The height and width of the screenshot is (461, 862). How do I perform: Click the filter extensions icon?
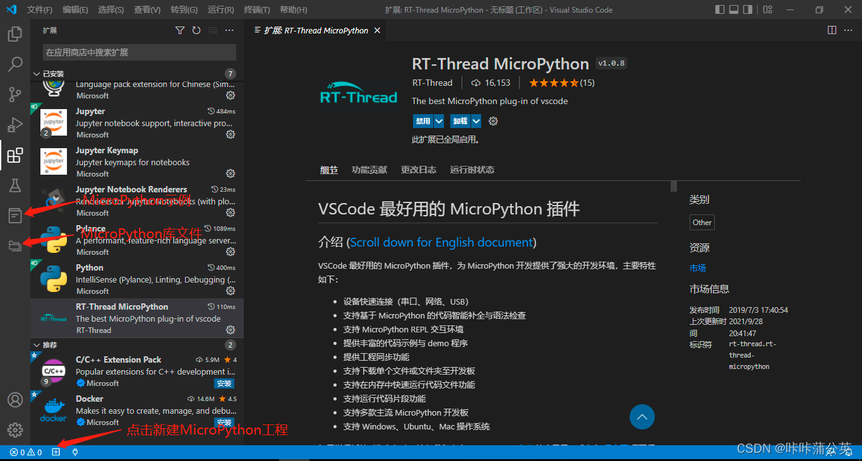point(180,30)
